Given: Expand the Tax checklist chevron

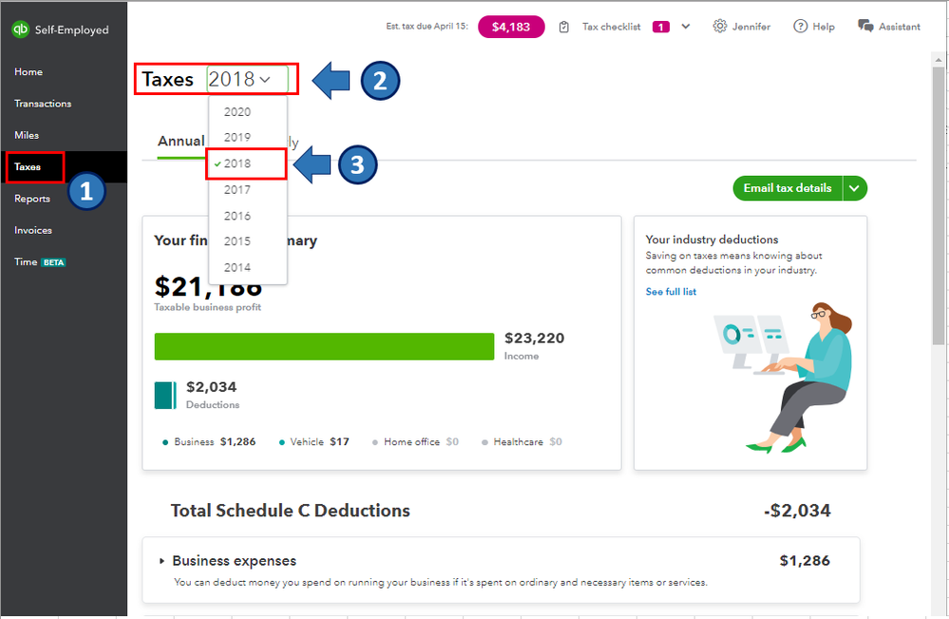Looking at the screenshot, I should (x=686, y=27).
